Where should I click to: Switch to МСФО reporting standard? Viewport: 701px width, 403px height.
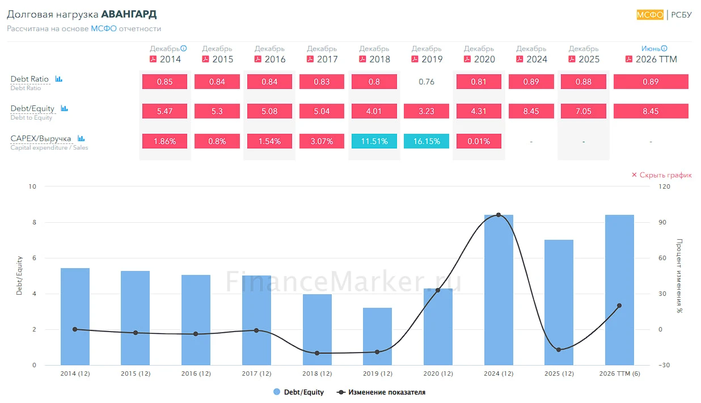pyautogui.click(x=650, y=15)
